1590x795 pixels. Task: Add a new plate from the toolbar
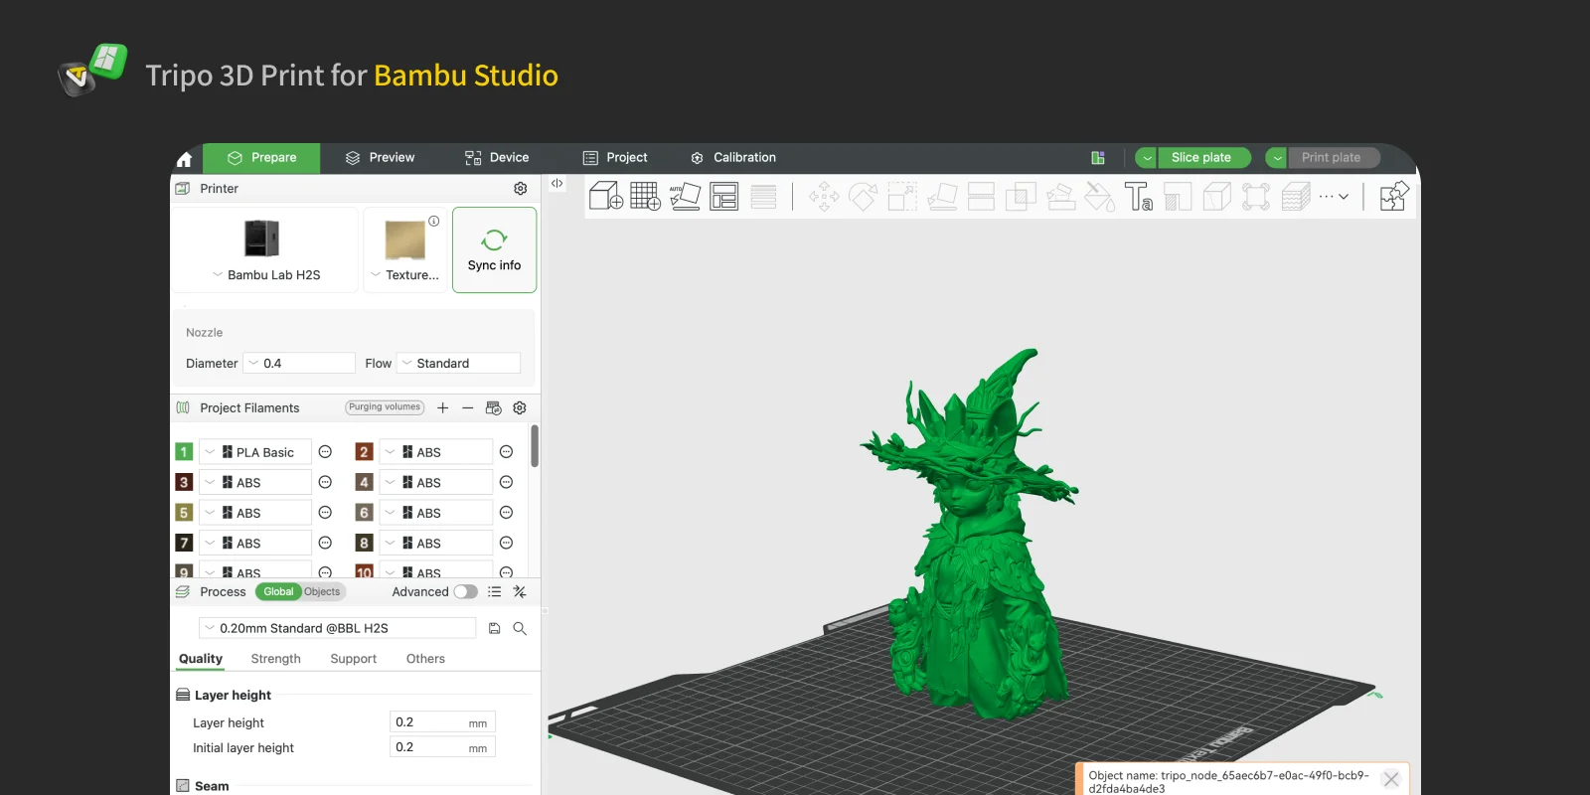coord(645,196)
